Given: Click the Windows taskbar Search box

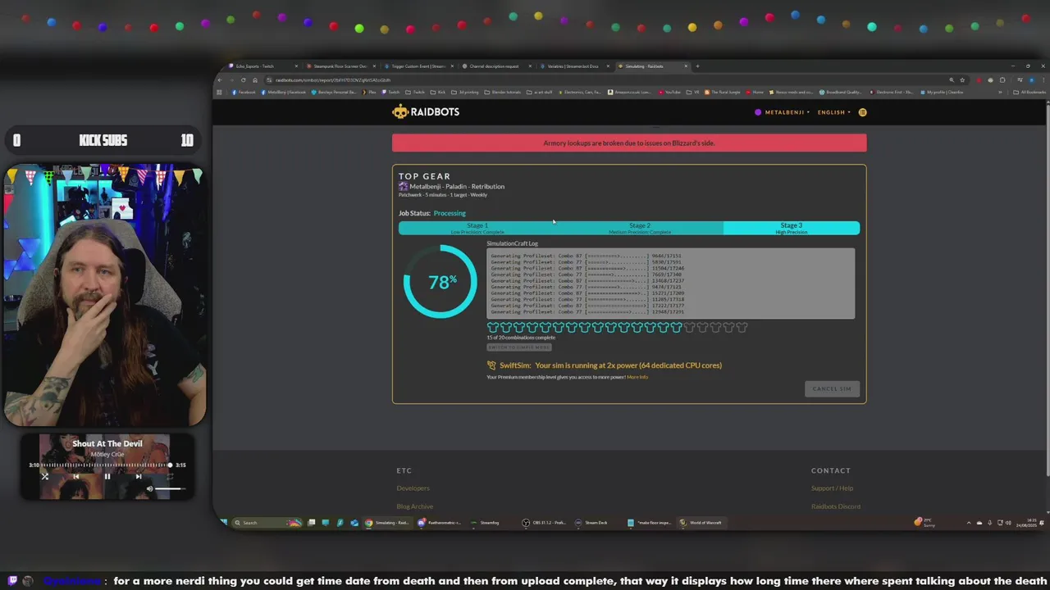Looking at the screenshot, I should 266,522.
